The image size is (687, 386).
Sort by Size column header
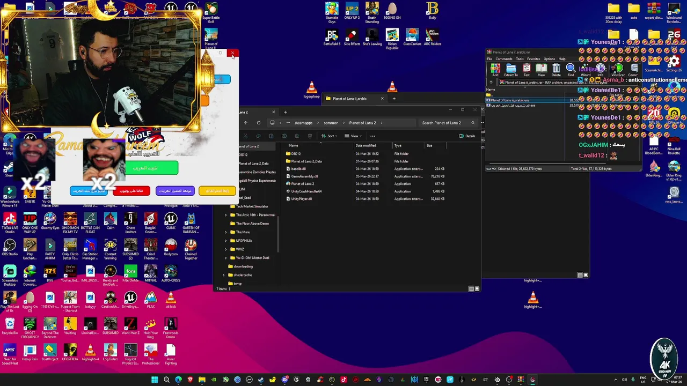coord(429,146)
